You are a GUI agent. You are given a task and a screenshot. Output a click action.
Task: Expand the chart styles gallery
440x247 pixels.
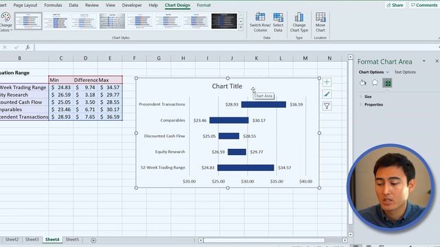pyautogui.click(x=241, y=27)
